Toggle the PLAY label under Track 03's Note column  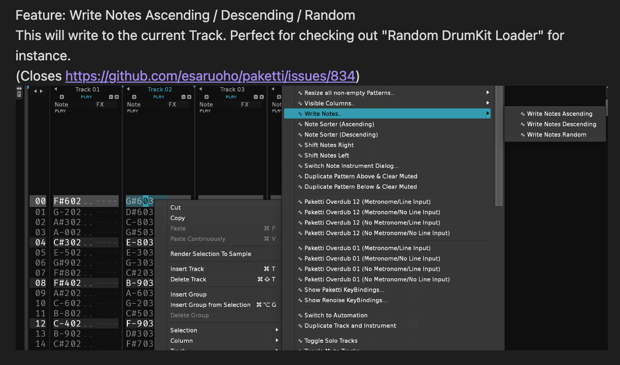tap(205, 111)
